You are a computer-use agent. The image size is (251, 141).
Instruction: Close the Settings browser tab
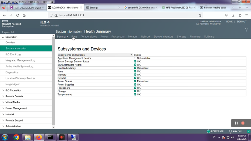click(119, 8)
